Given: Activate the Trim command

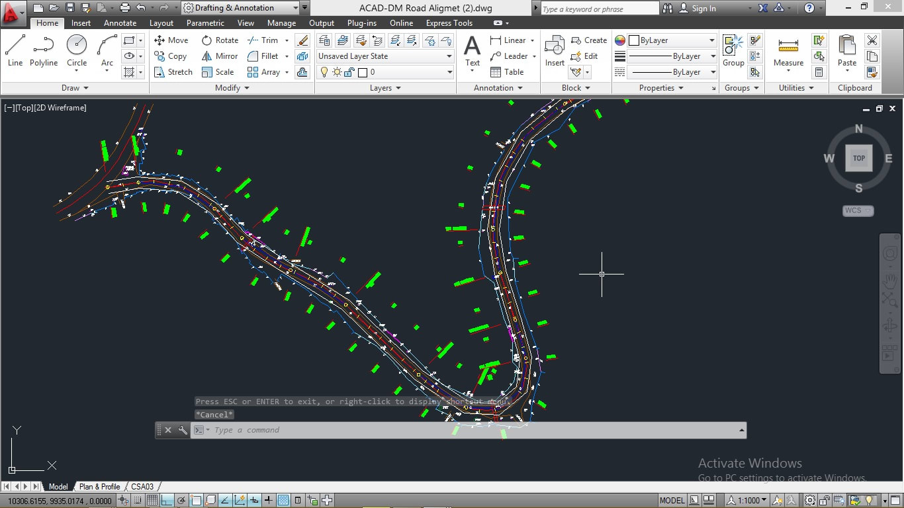Looking at the screenshot, I should [263, 40].
